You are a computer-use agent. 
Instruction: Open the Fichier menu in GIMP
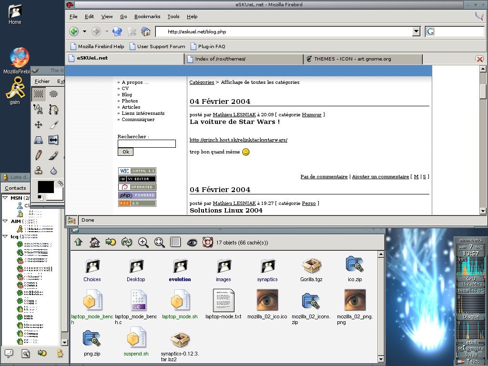click(42, 81)
